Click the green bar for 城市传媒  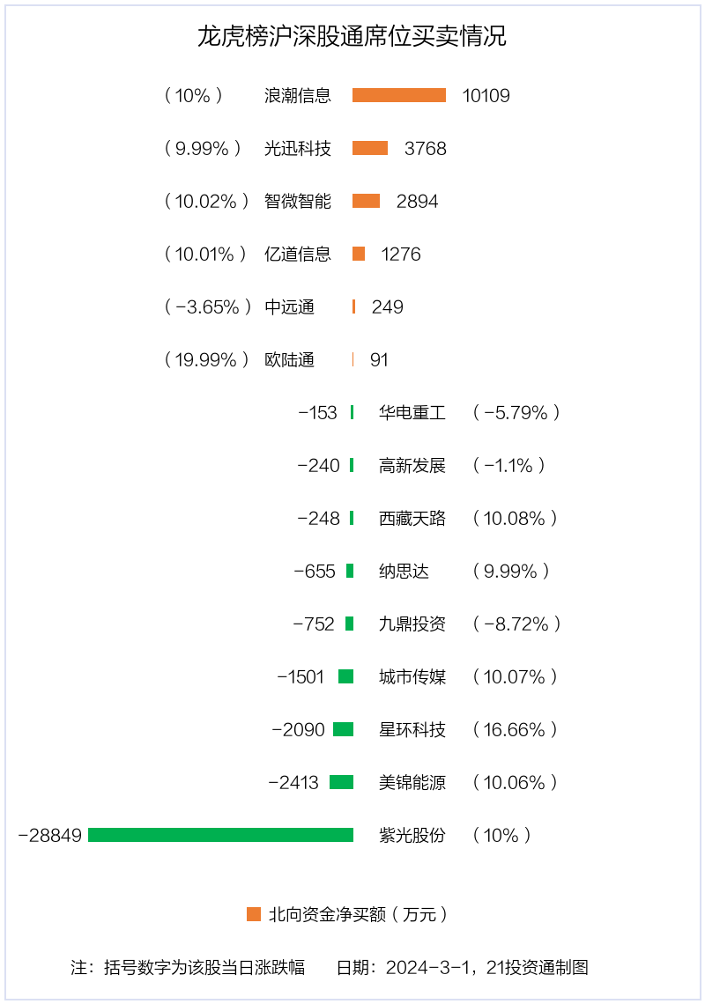click(346, 676)
